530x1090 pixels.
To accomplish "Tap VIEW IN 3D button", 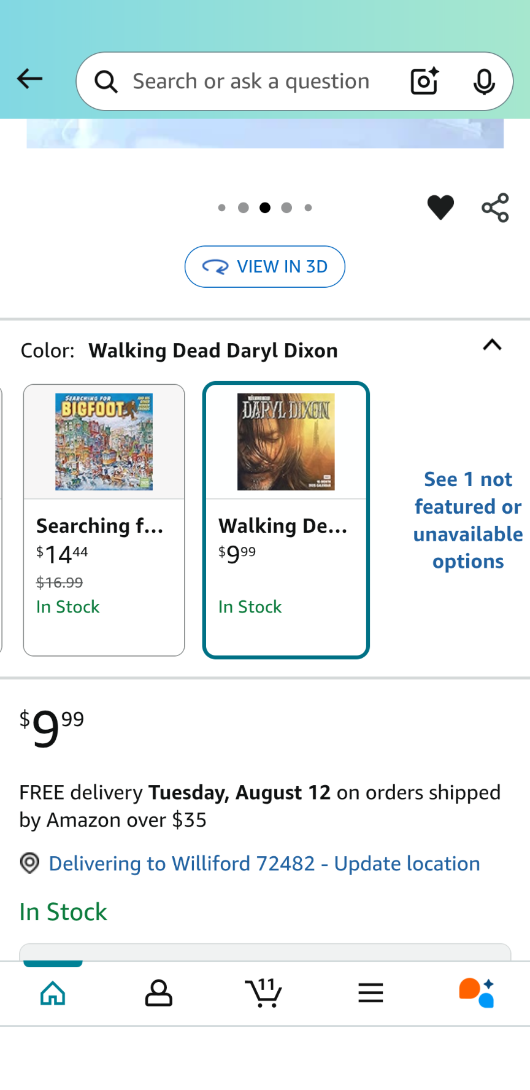I will (x=265, y=266).
